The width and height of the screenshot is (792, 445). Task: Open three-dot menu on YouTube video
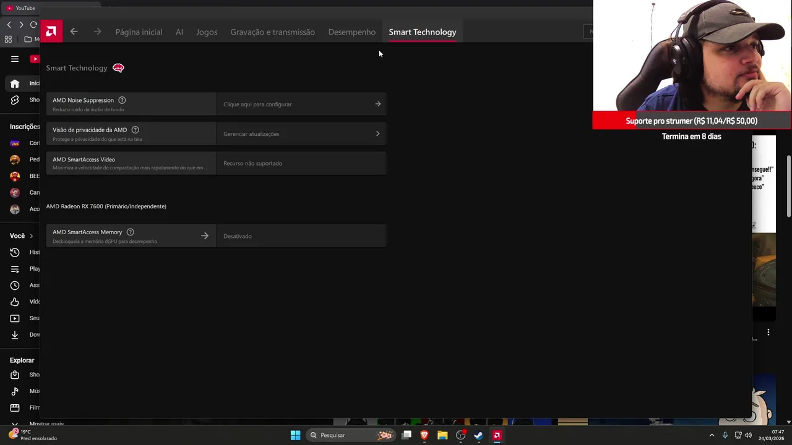[x=768, y=333]
